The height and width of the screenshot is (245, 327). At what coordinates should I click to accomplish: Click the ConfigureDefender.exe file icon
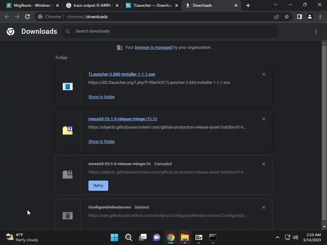coord(68,216)
